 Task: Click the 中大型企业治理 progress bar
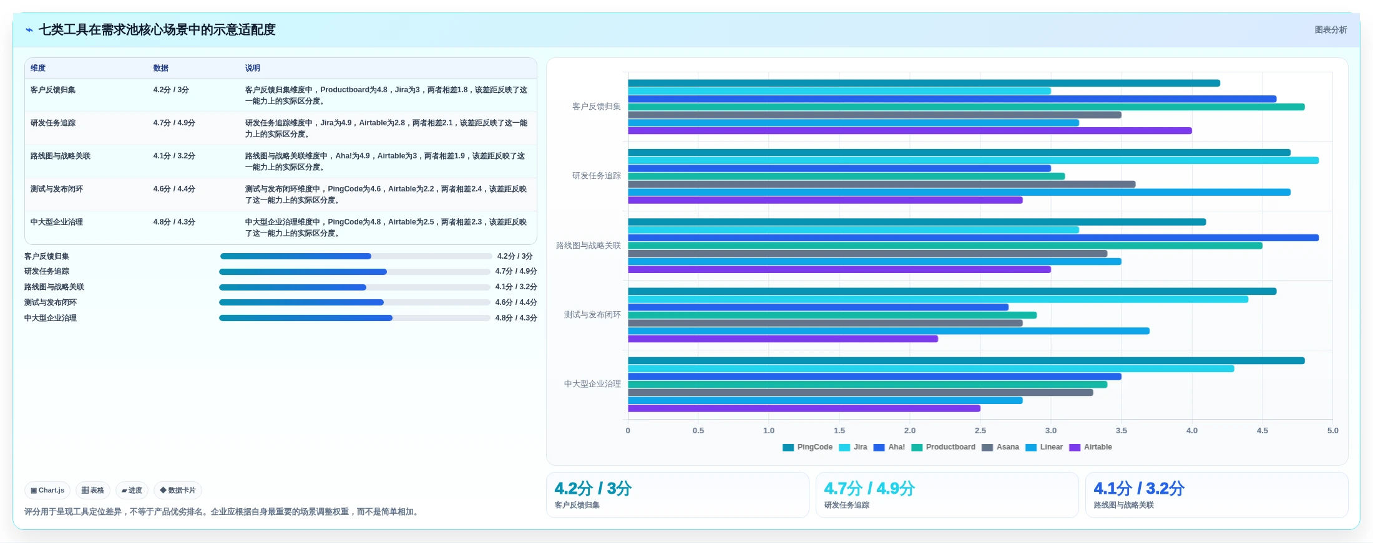click(354, 318)
